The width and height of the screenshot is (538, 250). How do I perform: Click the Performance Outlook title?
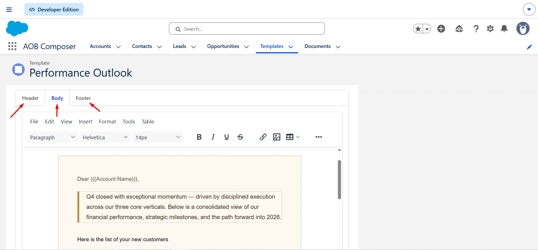[81, 73]
